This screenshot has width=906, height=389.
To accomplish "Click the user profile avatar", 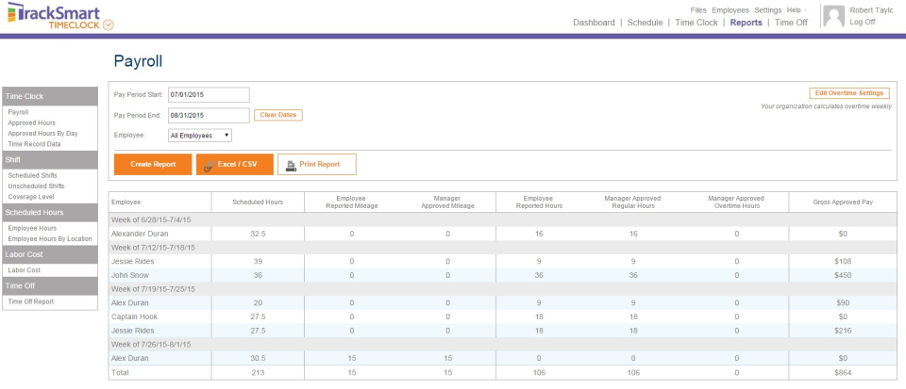I will [x=833, y=16].
